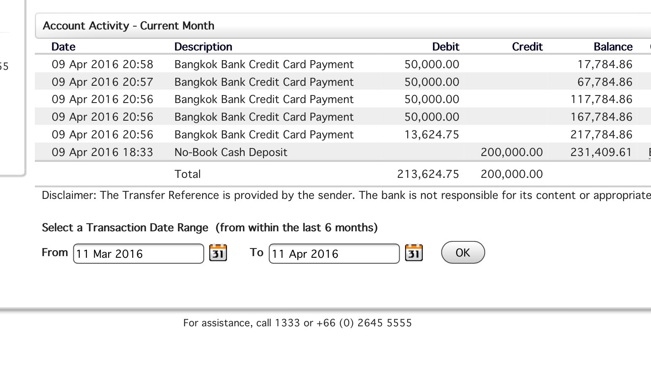Click the Balance column header
Image resolution: width=651 pixels, height=373 pixels.
pyautogui.click(x=613, y=47)
